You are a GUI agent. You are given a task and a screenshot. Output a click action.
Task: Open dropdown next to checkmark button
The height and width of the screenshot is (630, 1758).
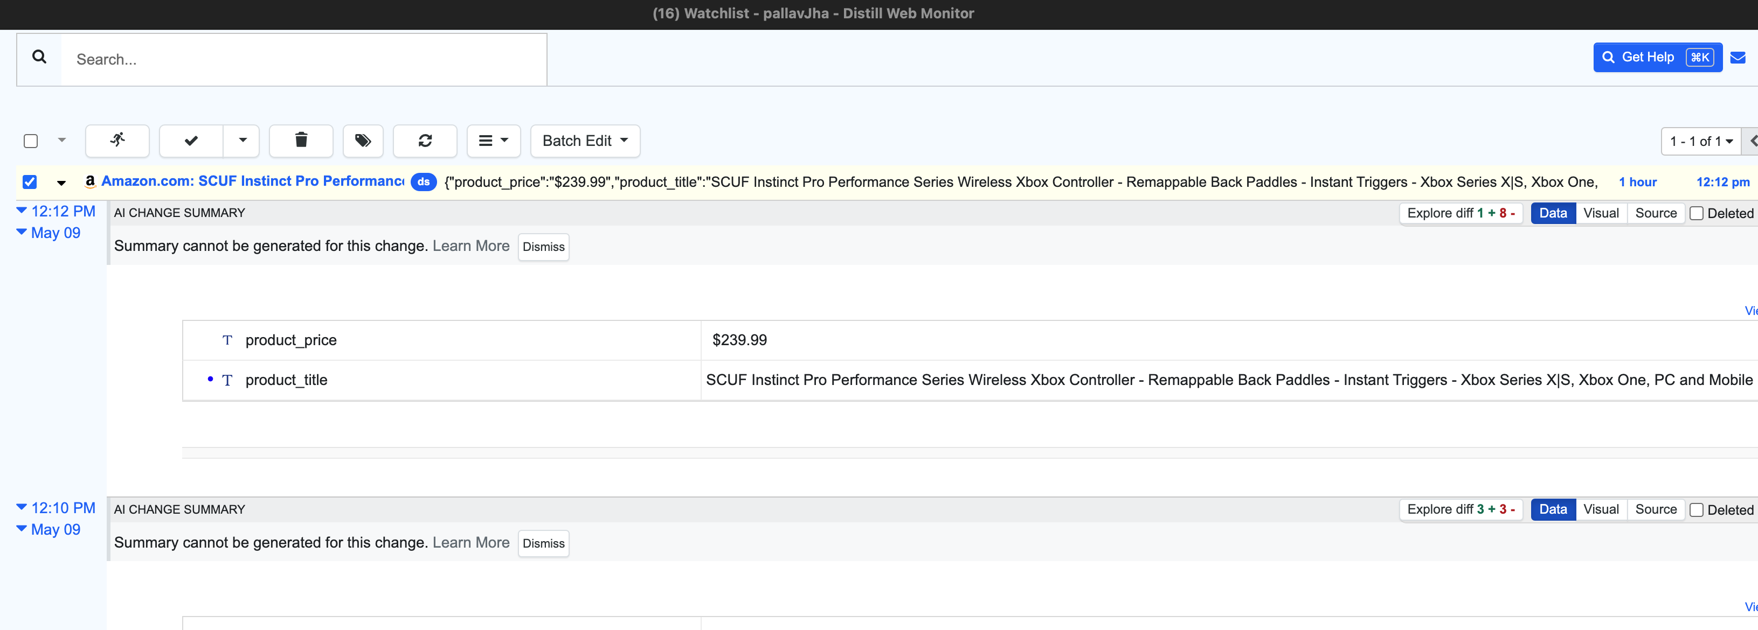pos(243,141)
